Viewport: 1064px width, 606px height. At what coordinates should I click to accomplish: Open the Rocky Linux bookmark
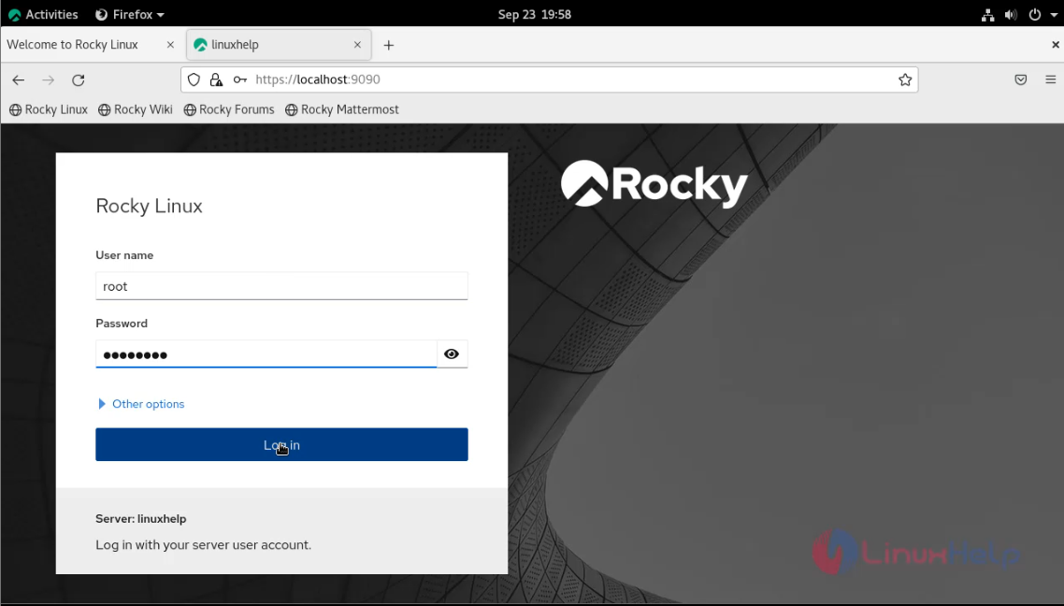(x=49, y=109)
